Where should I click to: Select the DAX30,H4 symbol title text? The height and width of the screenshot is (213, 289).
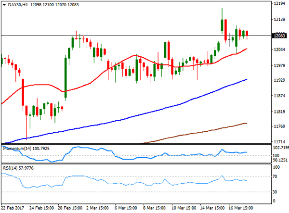(18, 5)
